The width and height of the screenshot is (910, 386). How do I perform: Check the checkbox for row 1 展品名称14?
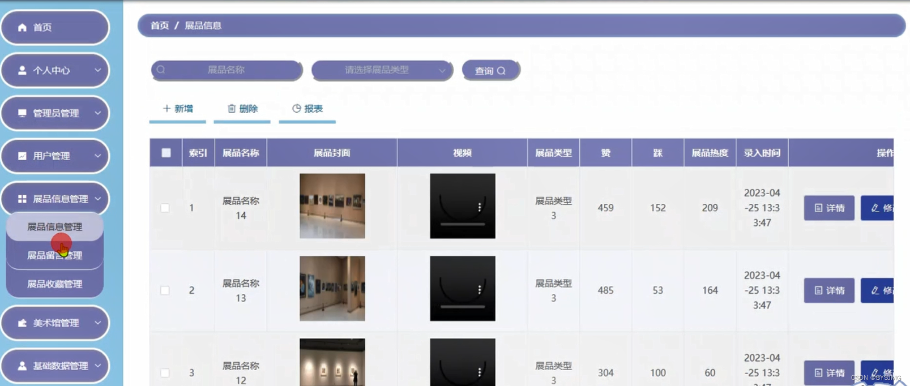pyautogui.click(x=165, y=208)
